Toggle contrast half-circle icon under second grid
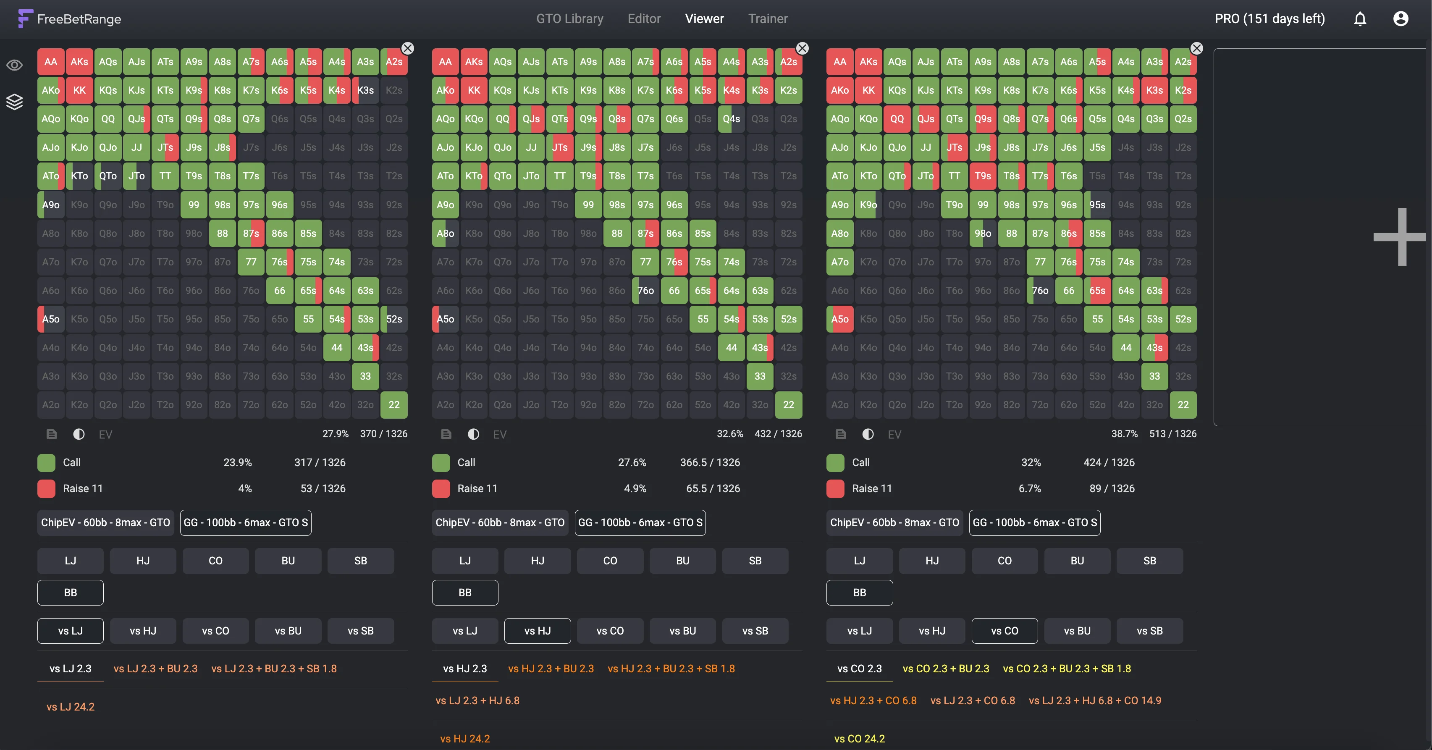Image resolution: width=1432 pixels, height=750 pixels. [x=473, y=434]
